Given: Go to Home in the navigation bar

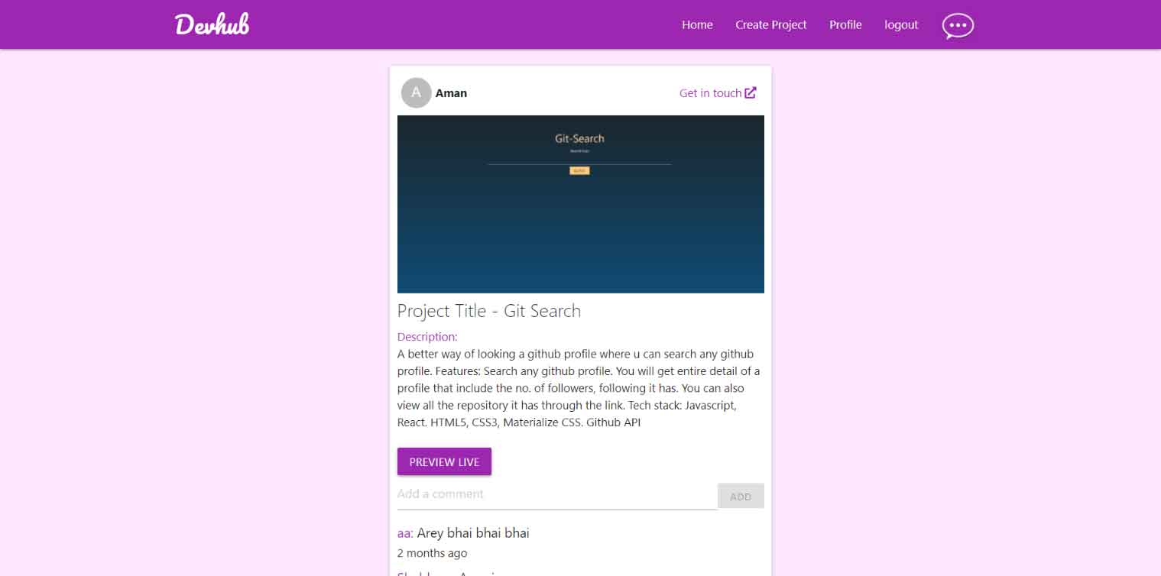Looking at the screenshot, I should click(697, 24).
